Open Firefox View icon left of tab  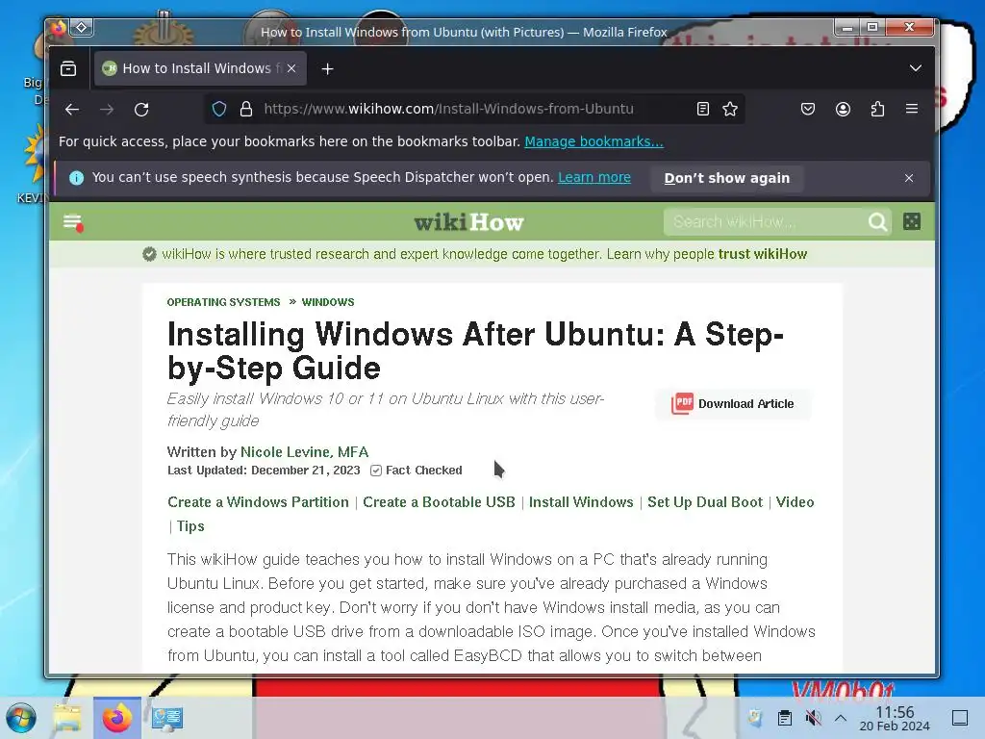(68, 68)
